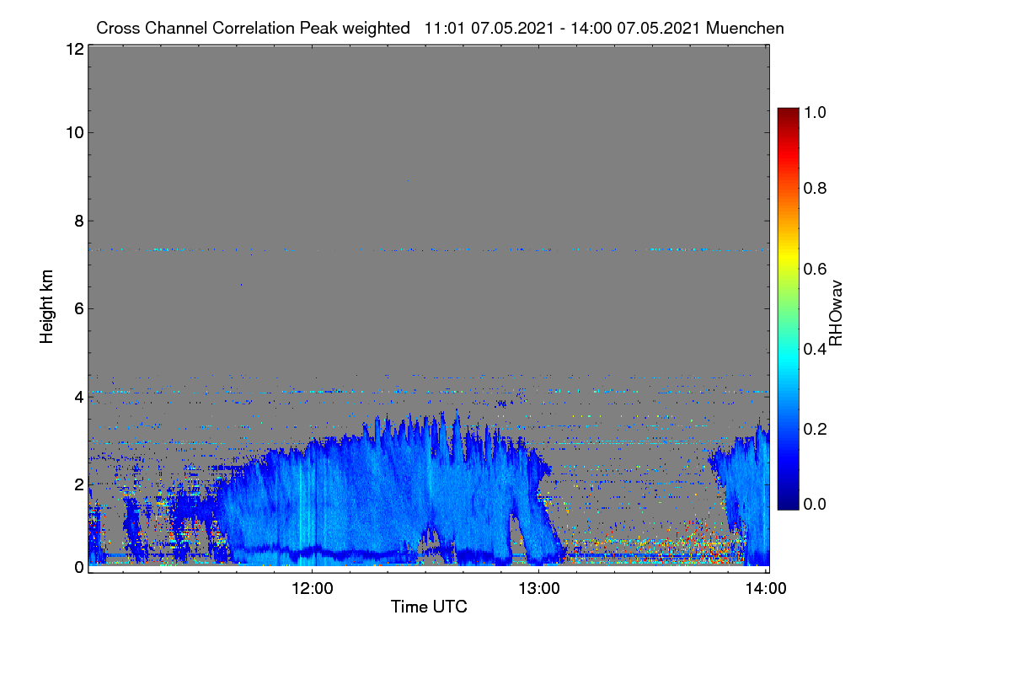The height and width of the screenshot is (674, 1011).
Task: Click the 'Time UTC' x-axis label
Action: [x=429, y=607]
